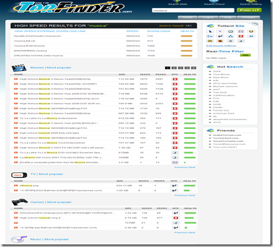
Task: Switch to the Help tab
Action: (227, 18)
